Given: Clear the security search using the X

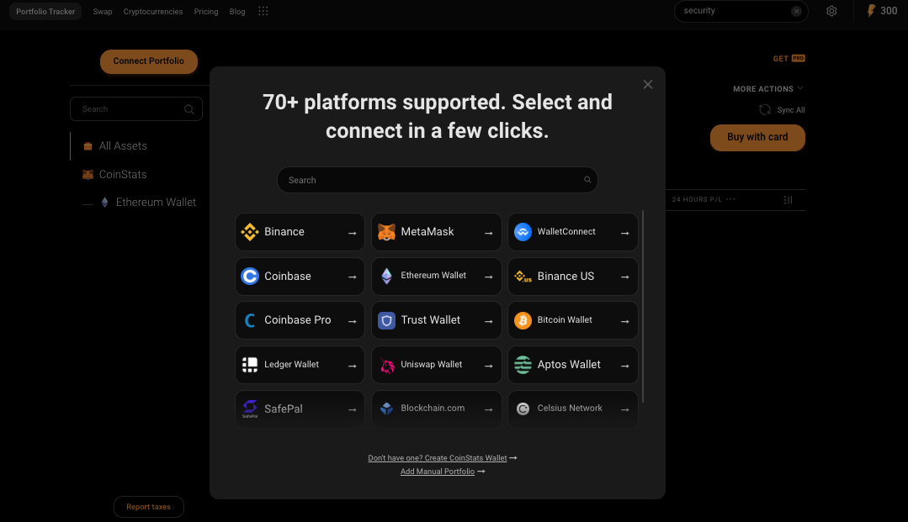Looking at the screenshot, I should click(797, 11).
